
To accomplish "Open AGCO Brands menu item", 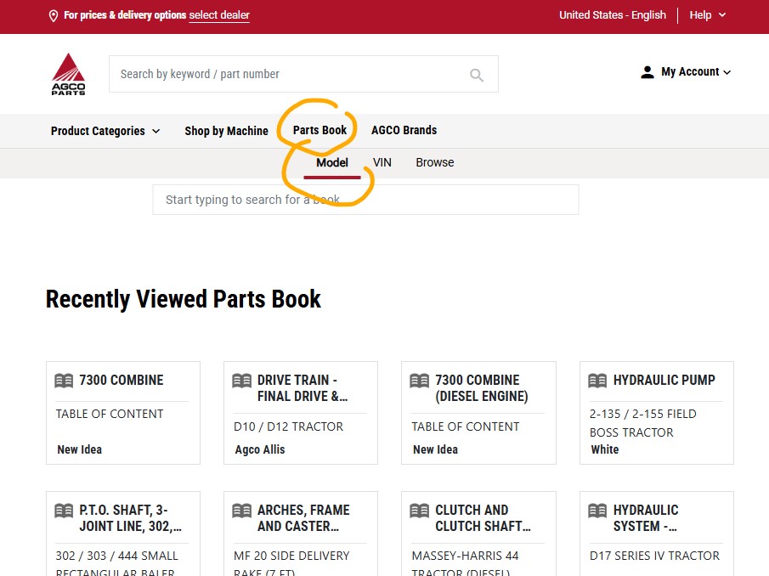I will [404, 130].
